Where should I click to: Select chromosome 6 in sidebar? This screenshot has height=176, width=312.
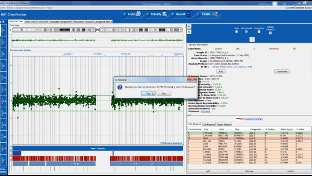tap(3, 54)
